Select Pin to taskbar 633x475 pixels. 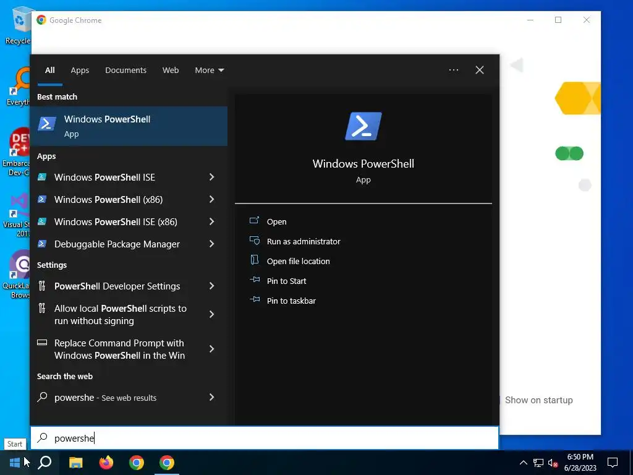coord(292,301)
